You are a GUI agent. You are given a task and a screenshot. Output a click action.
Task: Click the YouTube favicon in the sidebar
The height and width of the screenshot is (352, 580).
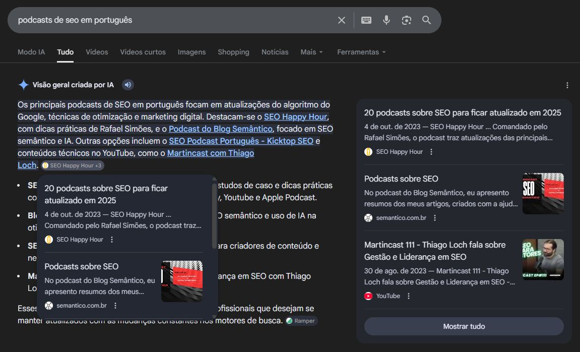(368, 296)
